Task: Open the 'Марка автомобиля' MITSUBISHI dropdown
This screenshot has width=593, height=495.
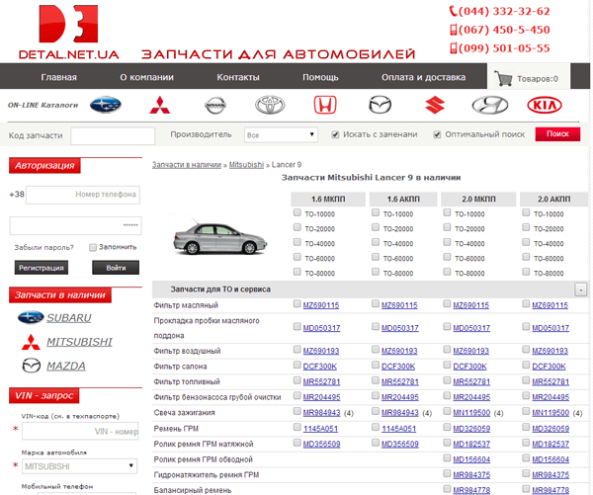Action: point(79,466)
